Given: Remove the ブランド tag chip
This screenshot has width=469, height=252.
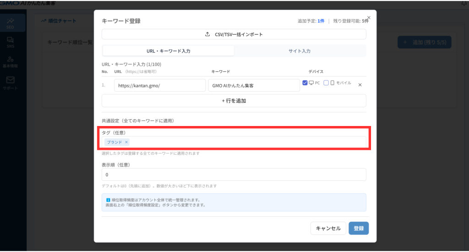Looking at the screenshot, I should 126,142.
